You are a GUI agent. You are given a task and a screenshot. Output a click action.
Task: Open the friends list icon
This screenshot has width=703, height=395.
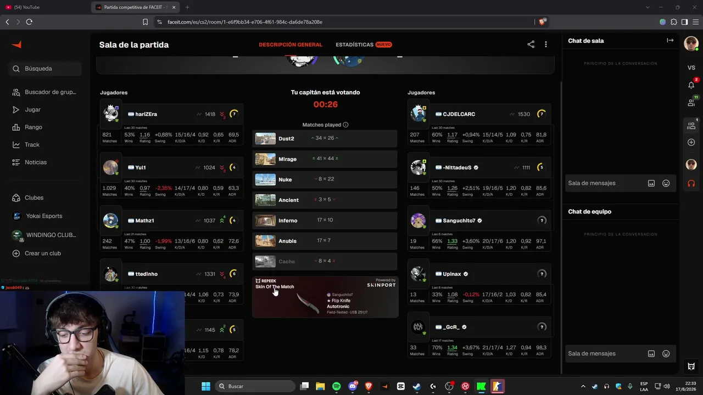tap(691, 102)
